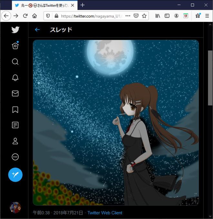Show site security padlock info
The width and height of the screenshot is (213, 219).
(56, 16)
